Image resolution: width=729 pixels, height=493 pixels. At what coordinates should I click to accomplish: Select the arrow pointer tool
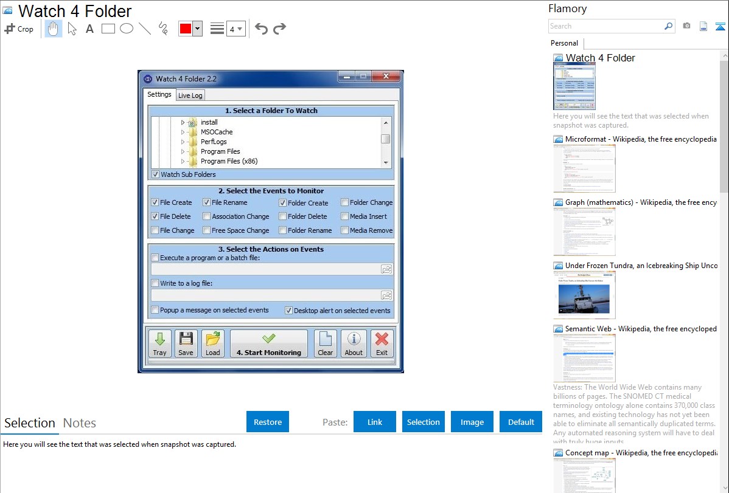[72, 29]
